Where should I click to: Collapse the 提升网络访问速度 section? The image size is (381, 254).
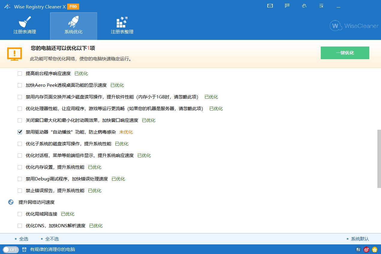[11, 202]
